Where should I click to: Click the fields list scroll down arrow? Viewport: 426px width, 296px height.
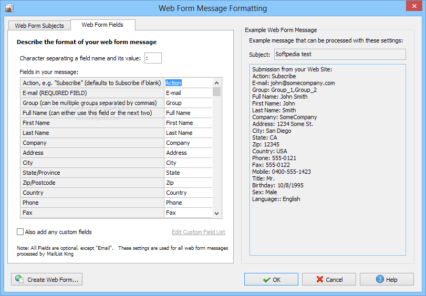click(216, 214)
